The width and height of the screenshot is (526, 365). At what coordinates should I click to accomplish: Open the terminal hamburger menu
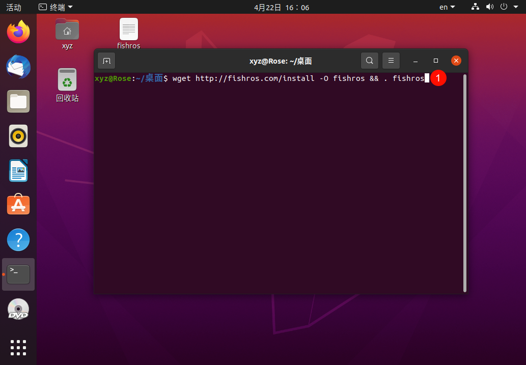pos(391,61)
